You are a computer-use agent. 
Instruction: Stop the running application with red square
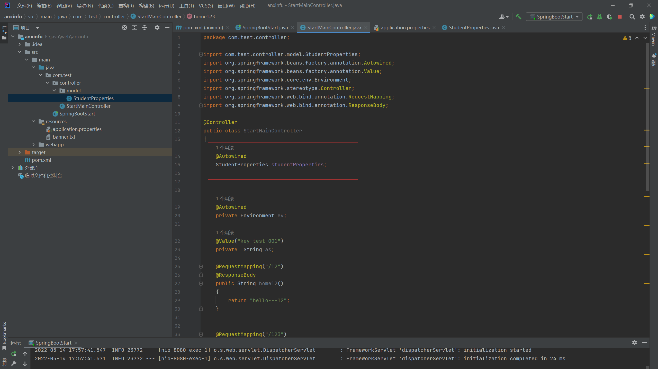[620, 17]
